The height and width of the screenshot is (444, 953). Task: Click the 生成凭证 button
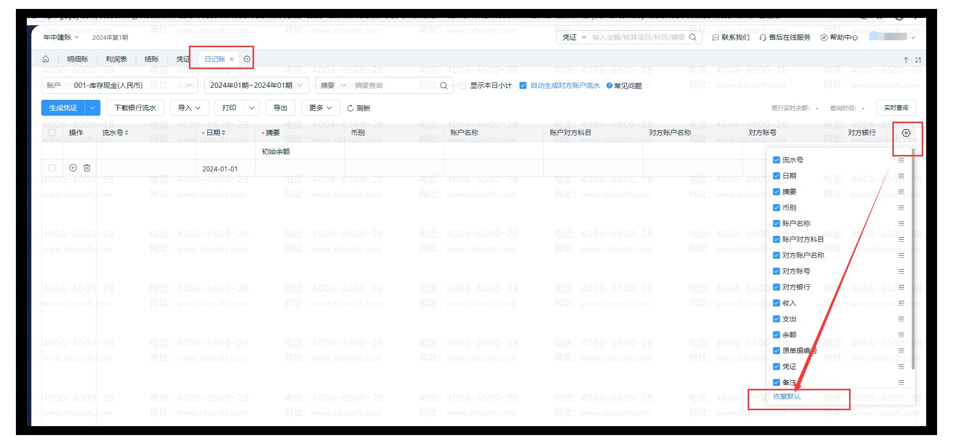point(63,108)
